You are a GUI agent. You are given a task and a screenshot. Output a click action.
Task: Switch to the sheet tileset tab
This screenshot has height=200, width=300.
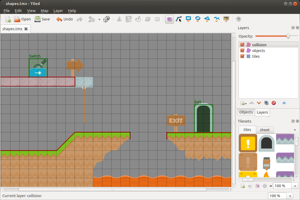coord(265,130)
